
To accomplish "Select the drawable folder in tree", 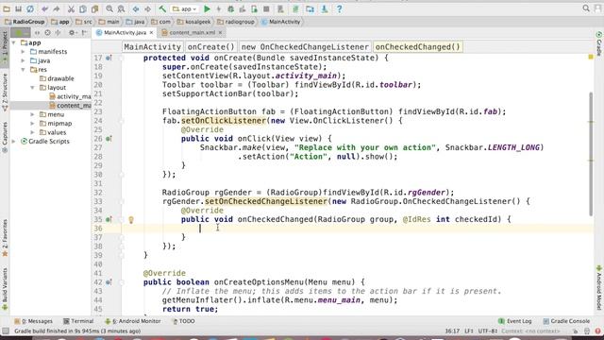I will pos(57,78).
